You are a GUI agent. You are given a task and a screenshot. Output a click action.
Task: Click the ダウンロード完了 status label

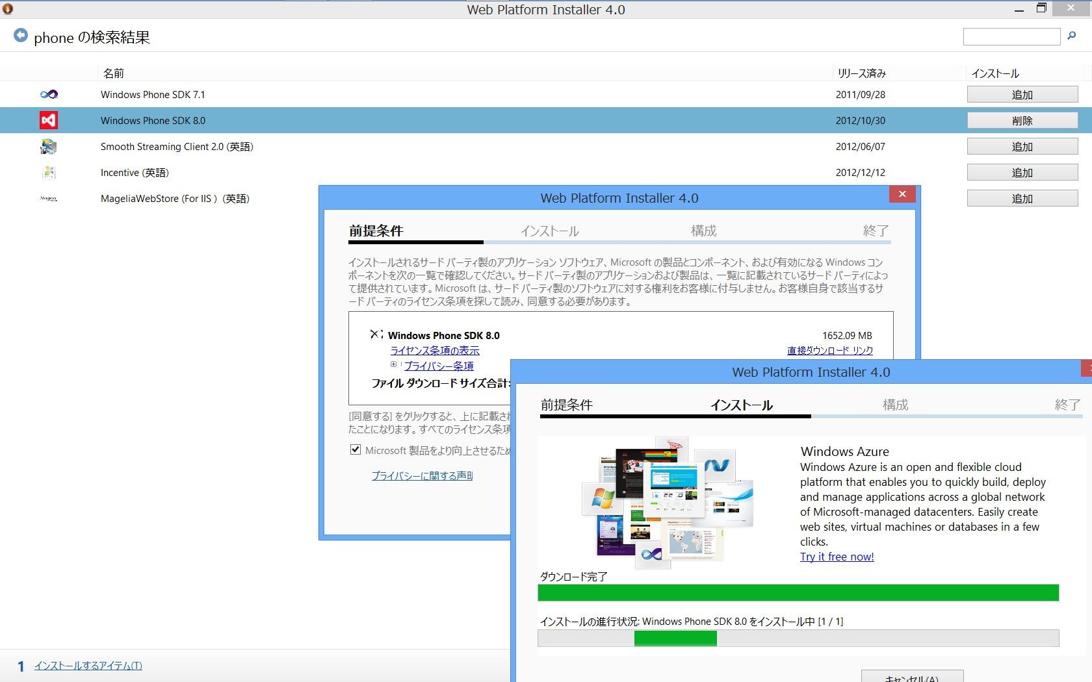[x=573, y=577]
